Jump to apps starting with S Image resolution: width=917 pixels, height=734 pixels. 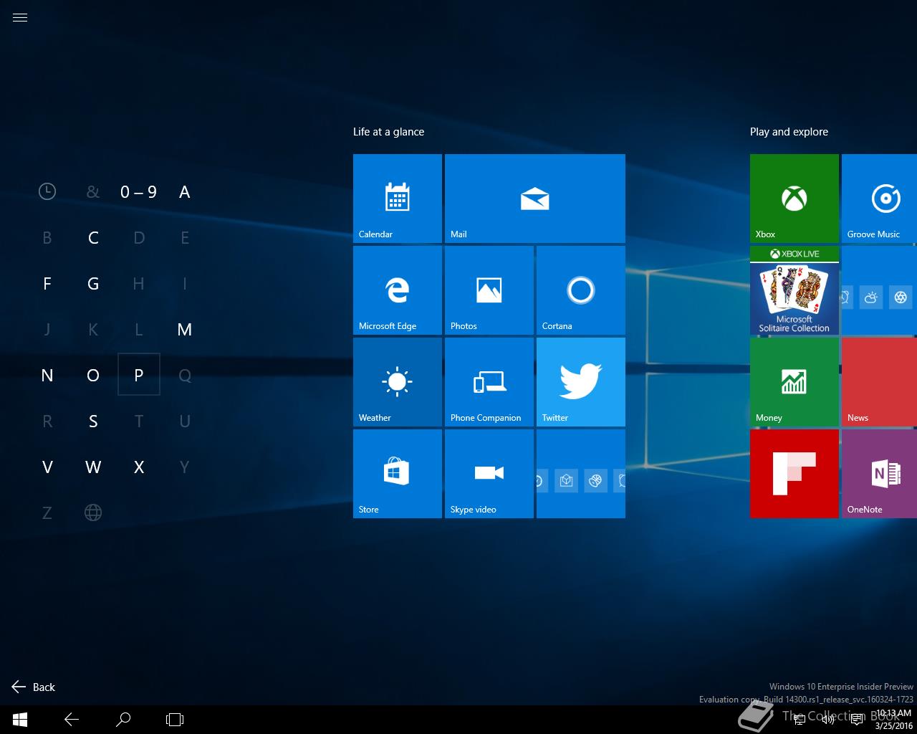tap(93, 421)
